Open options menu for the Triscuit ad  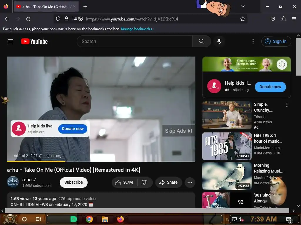click(x=287, y=105)
